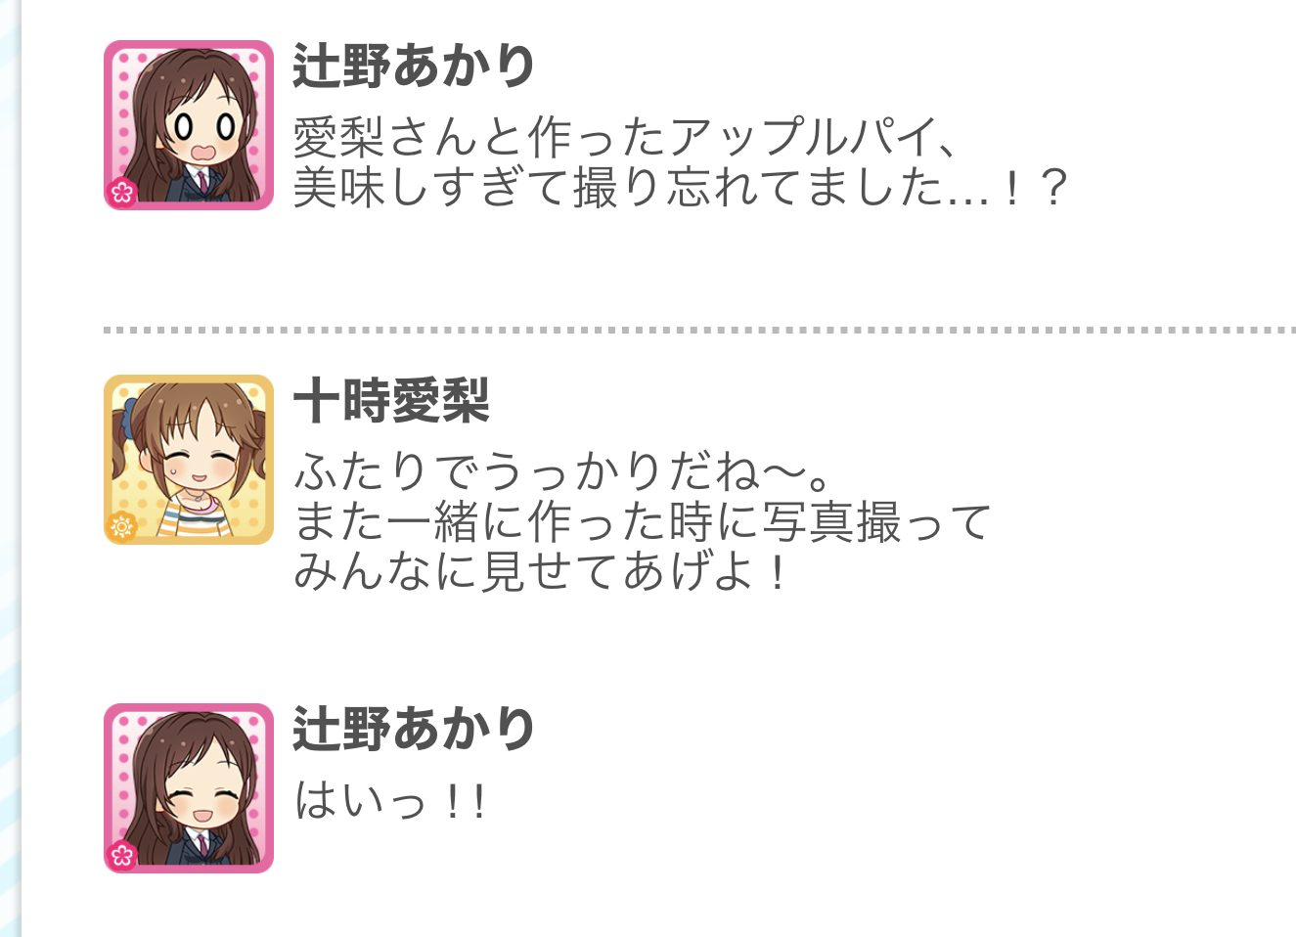
Task: Click the line みんなに見せてあげよ!
Action: pos(541,572)
